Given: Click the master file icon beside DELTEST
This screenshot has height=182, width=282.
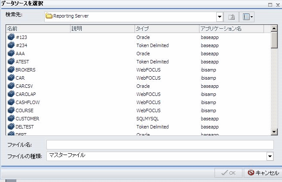Looking at the screenshot, I should click(11, 127).
